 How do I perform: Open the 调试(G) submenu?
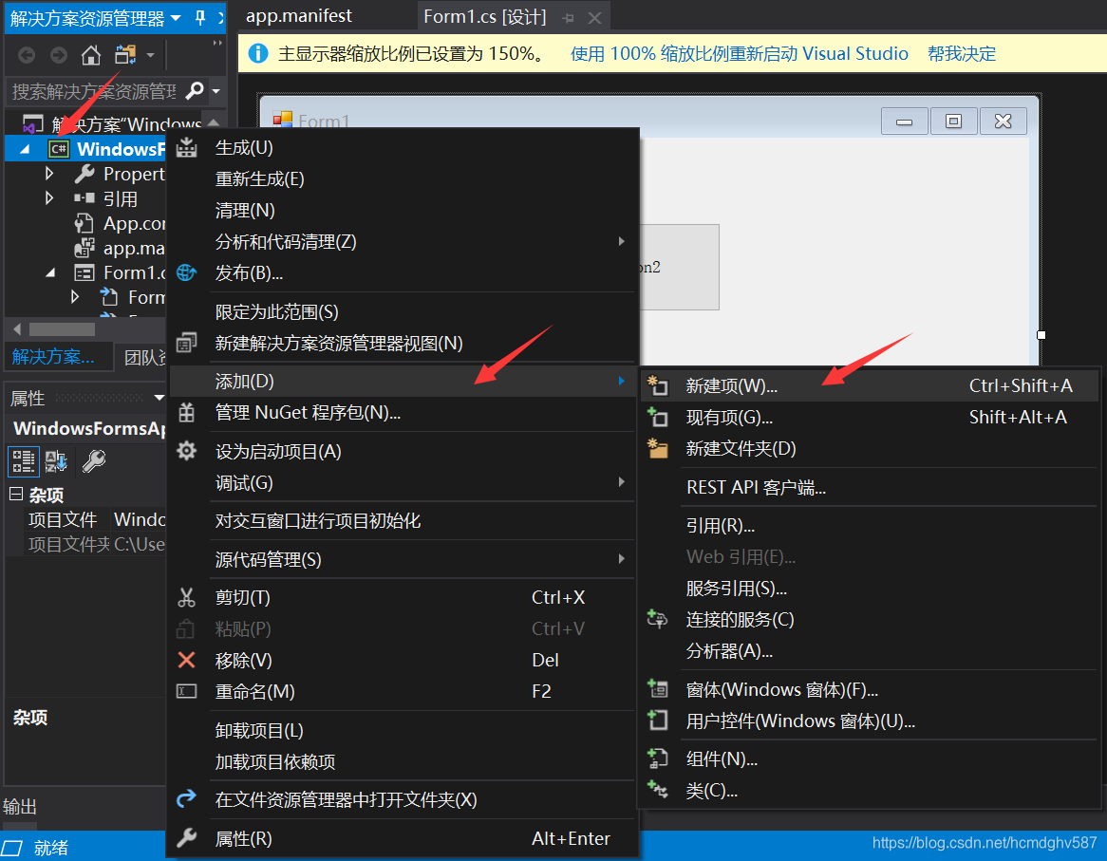point(403,483)
